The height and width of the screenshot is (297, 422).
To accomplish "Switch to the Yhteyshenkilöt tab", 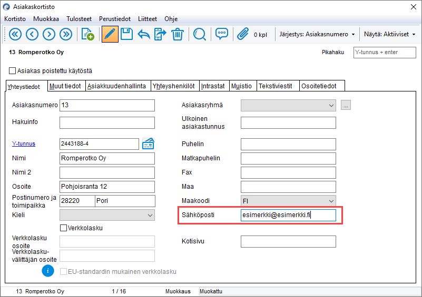I will [175, 86].
